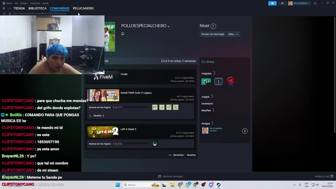The width and height of the screenshot is (336, 189).
Task: Click the friend level 2 badge
Action: pyautogui.click(x=245, y=131)
